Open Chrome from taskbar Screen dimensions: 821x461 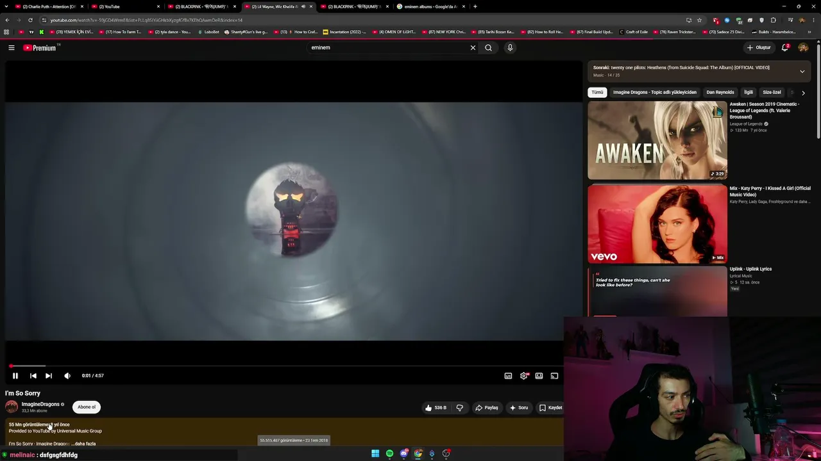pyautogui.click(x=418, y=453)
